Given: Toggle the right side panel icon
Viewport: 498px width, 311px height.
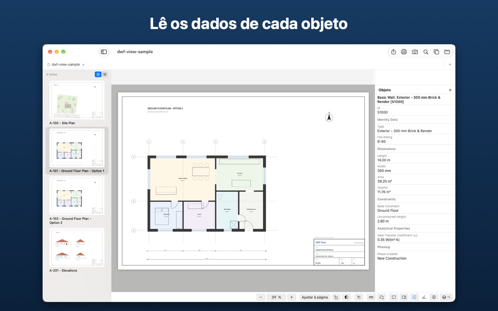Looking at the screenshot, I should [404, 297].
